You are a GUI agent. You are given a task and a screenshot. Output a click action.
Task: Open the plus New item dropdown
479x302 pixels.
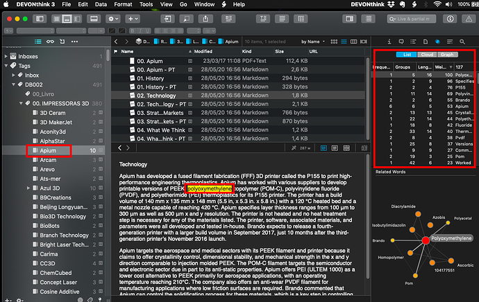133,19
